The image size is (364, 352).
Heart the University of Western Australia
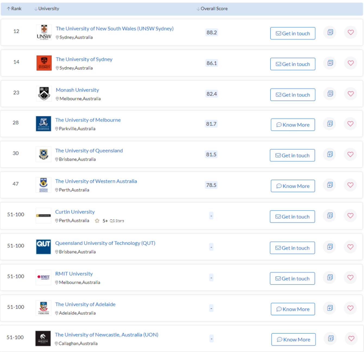[x=350, y=185]
